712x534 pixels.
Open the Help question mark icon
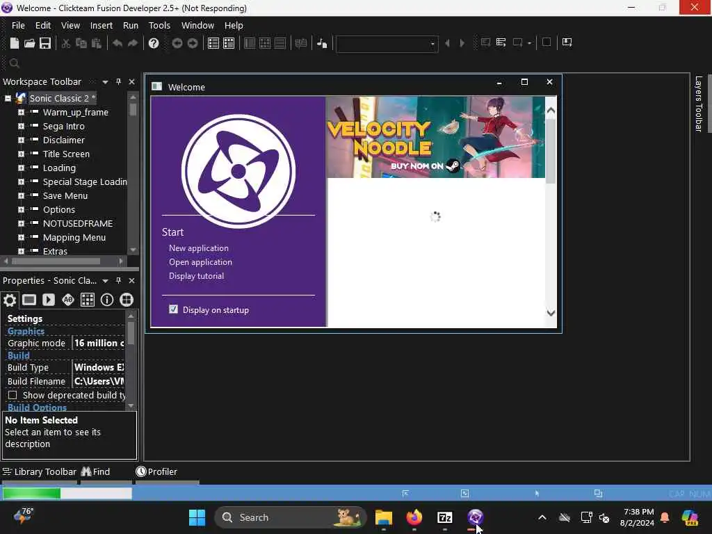pyautogui.click(x=154, y=43)
